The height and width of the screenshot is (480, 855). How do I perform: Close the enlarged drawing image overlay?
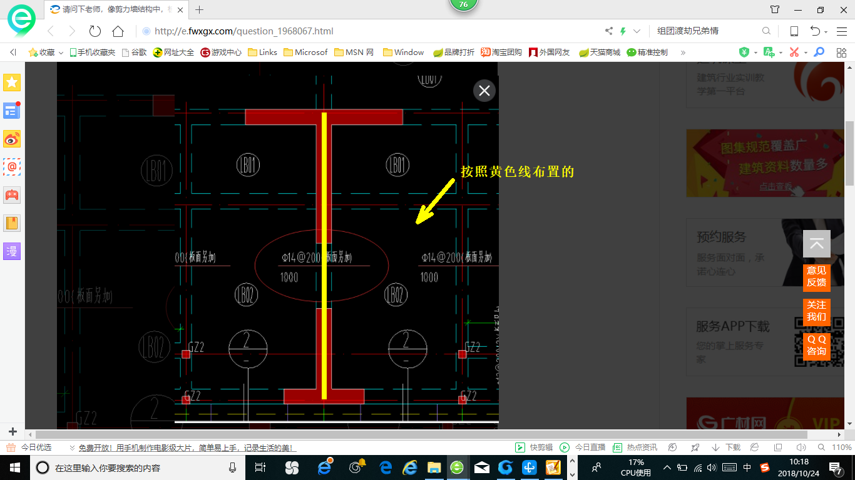coord(484,91)
